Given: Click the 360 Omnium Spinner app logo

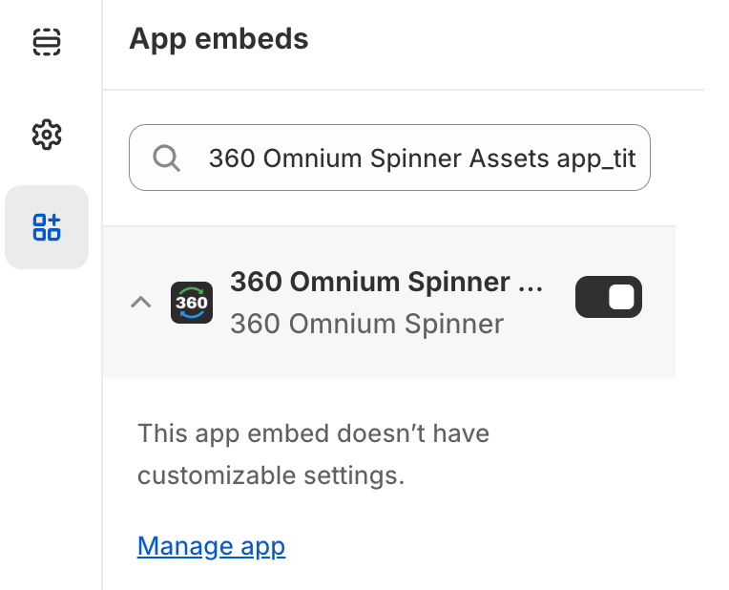Looking at the screenshot, I should point(192,303).
